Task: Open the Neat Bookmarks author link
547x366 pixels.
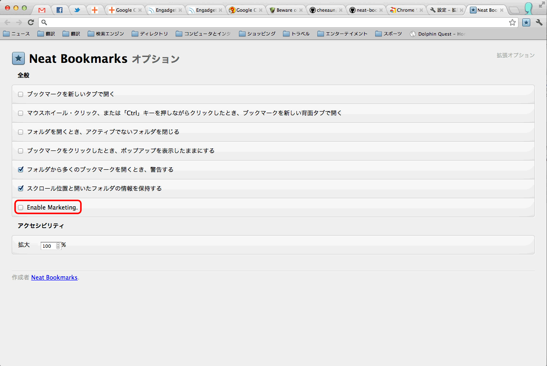Action: tap(54, 278)
